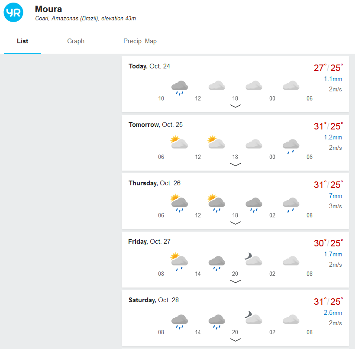Click Saturday's 14–20 rain cloud icon
Viewport: 355px width, 349px height.
pyautogui.click(x=216, y=322)
